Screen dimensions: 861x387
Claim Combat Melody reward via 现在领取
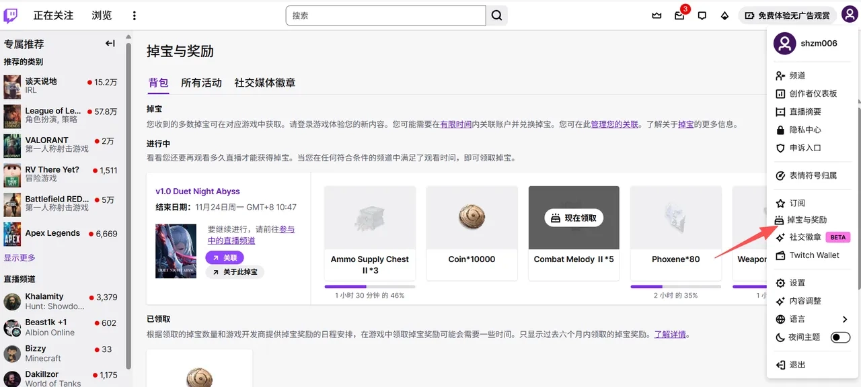[574, 218]
